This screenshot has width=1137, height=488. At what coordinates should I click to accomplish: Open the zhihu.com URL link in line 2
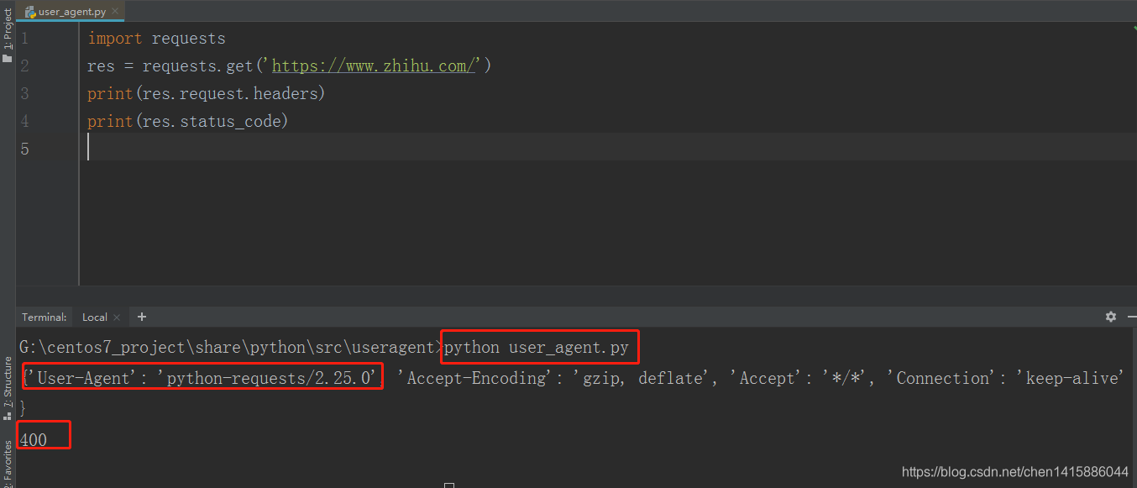pyautogui.click(x=372, y=66)
